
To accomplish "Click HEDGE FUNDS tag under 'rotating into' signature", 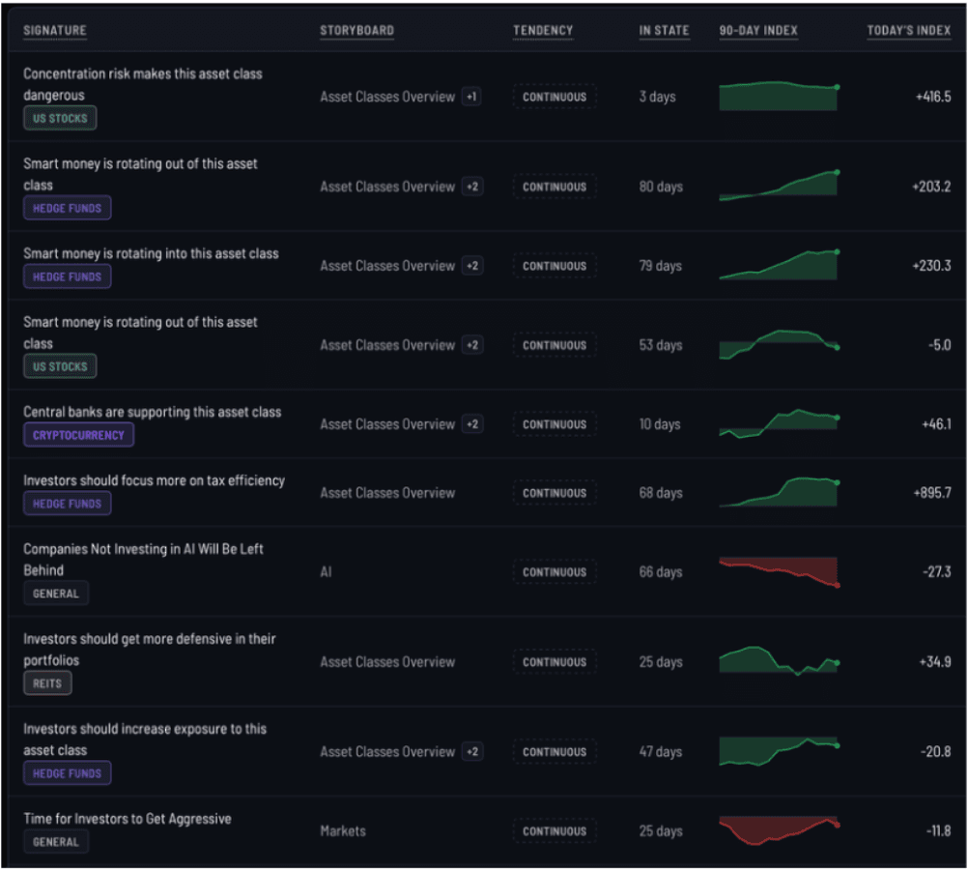I will 68,276.
